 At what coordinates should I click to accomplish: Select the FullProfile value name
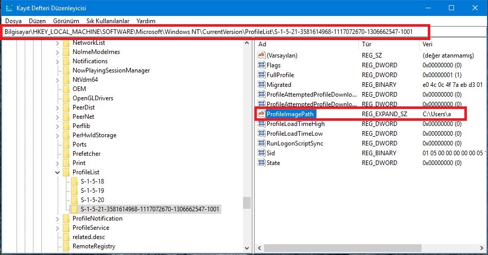point(280,75)
